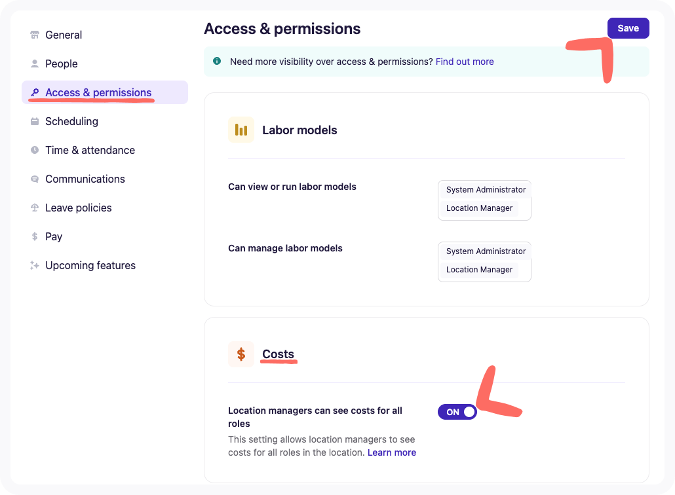The height and width of the screenshot is (495, 675).
Task: Open the 'Find out more' link
Action: tap(465, 62)
